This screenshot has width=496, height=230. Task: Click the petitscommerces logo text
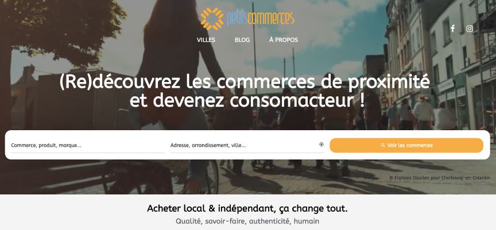[x=261, y=18]
